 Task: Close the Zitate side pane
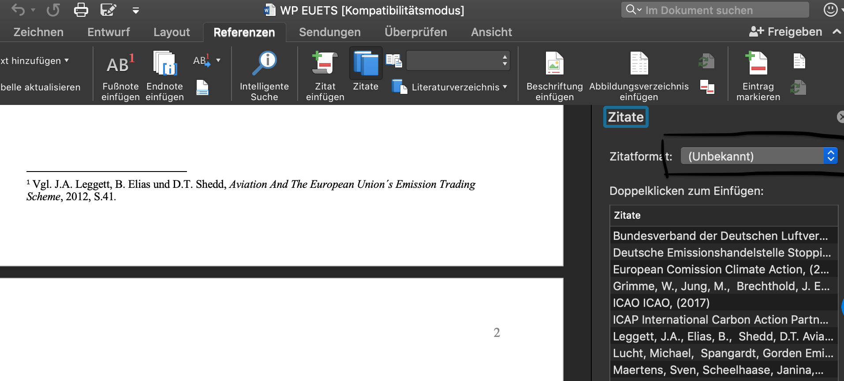click(840, 117)
